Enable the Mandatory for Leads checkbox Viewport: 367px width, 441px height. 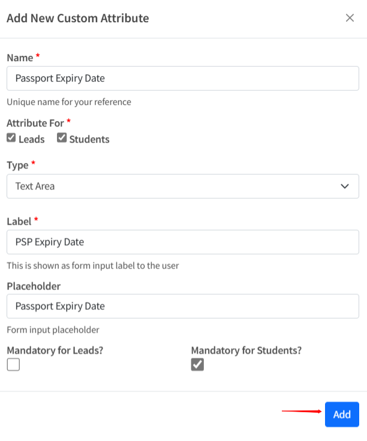(x=13, y=364)
